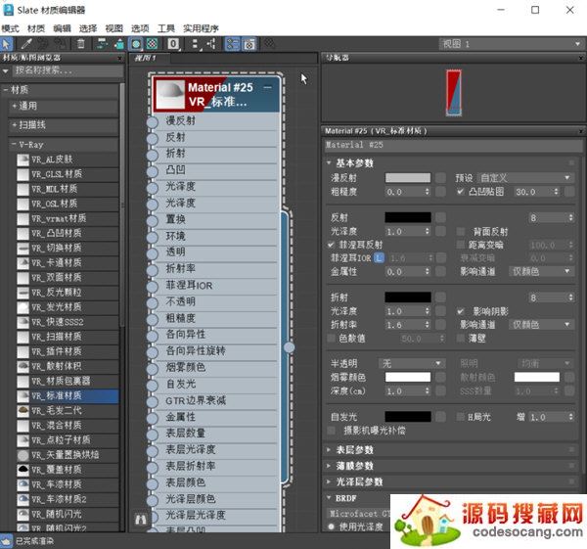Switch to the 视图1 view tab
587x549 pixels.
click(x=149, y=58)
